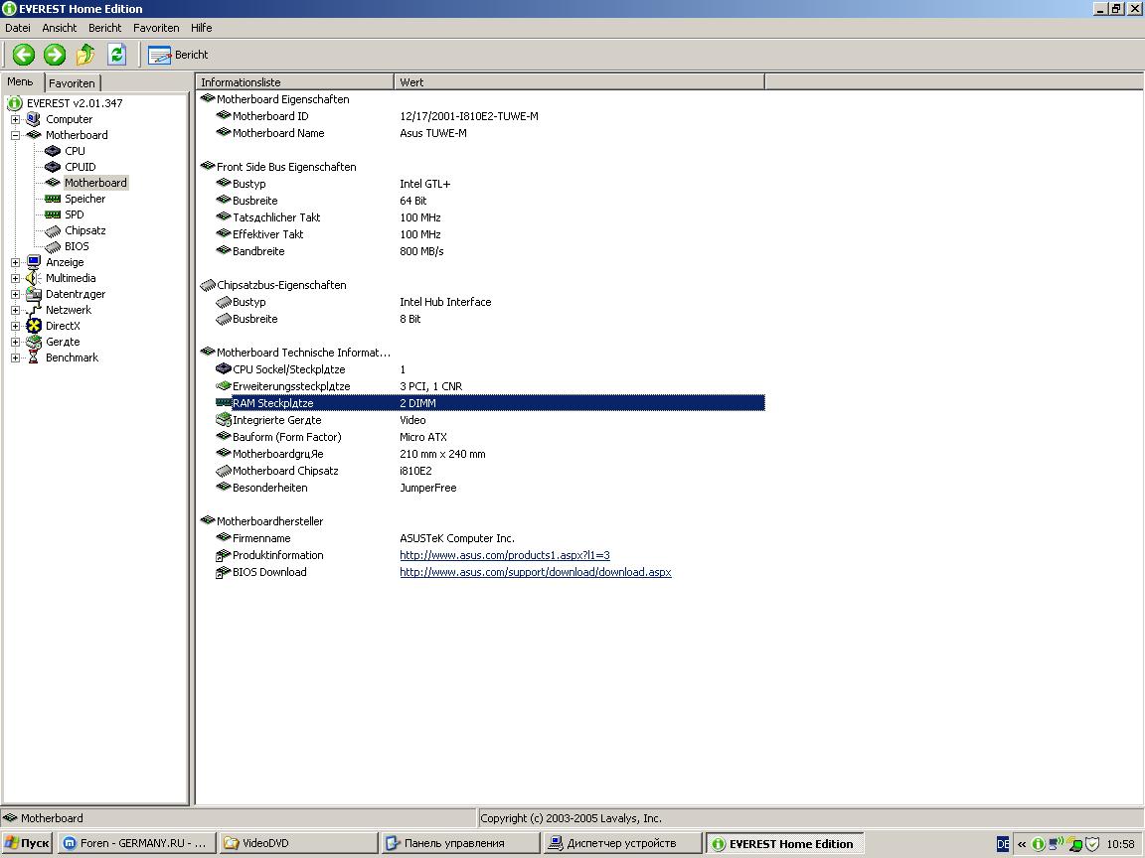The width and height of the screenshot is (1145, 858).
Task: Open the Datei menu
Action: 18,28
